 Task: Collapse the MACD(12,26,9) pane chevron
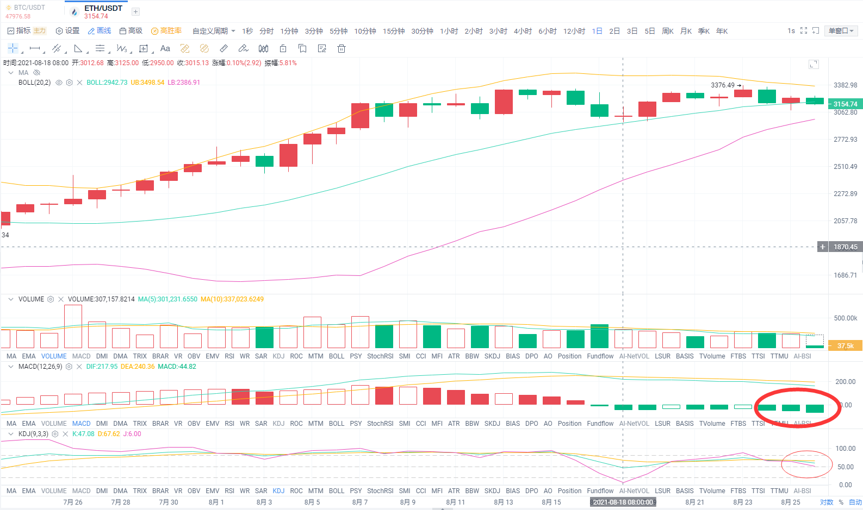point(11,367)
